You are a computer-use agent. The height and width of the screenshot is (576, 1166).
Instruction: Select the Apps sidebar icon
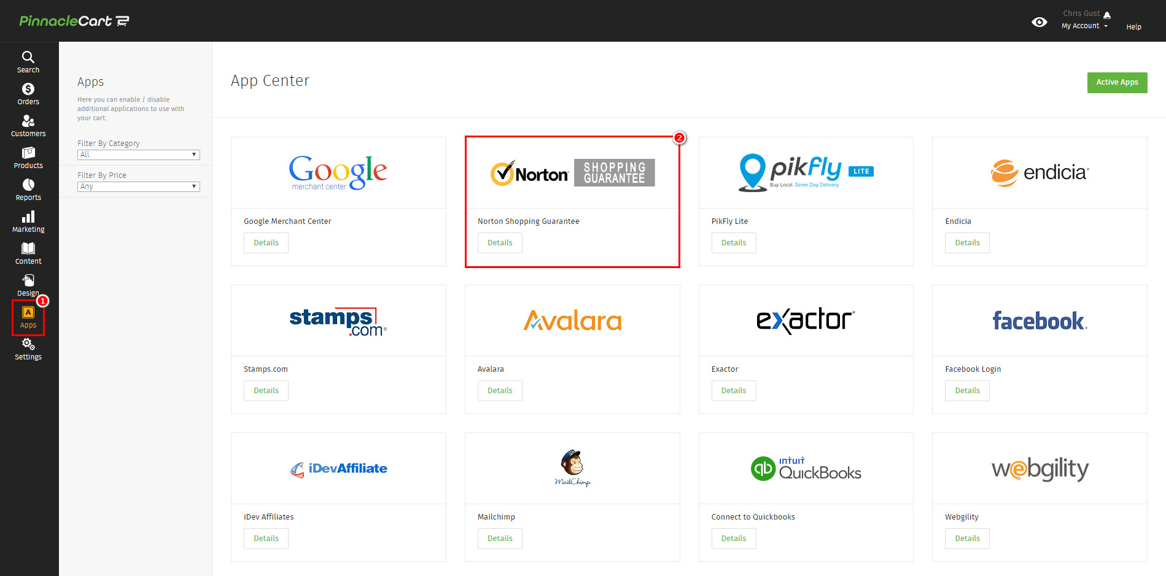pyautogui.click(x=28, y=312)
